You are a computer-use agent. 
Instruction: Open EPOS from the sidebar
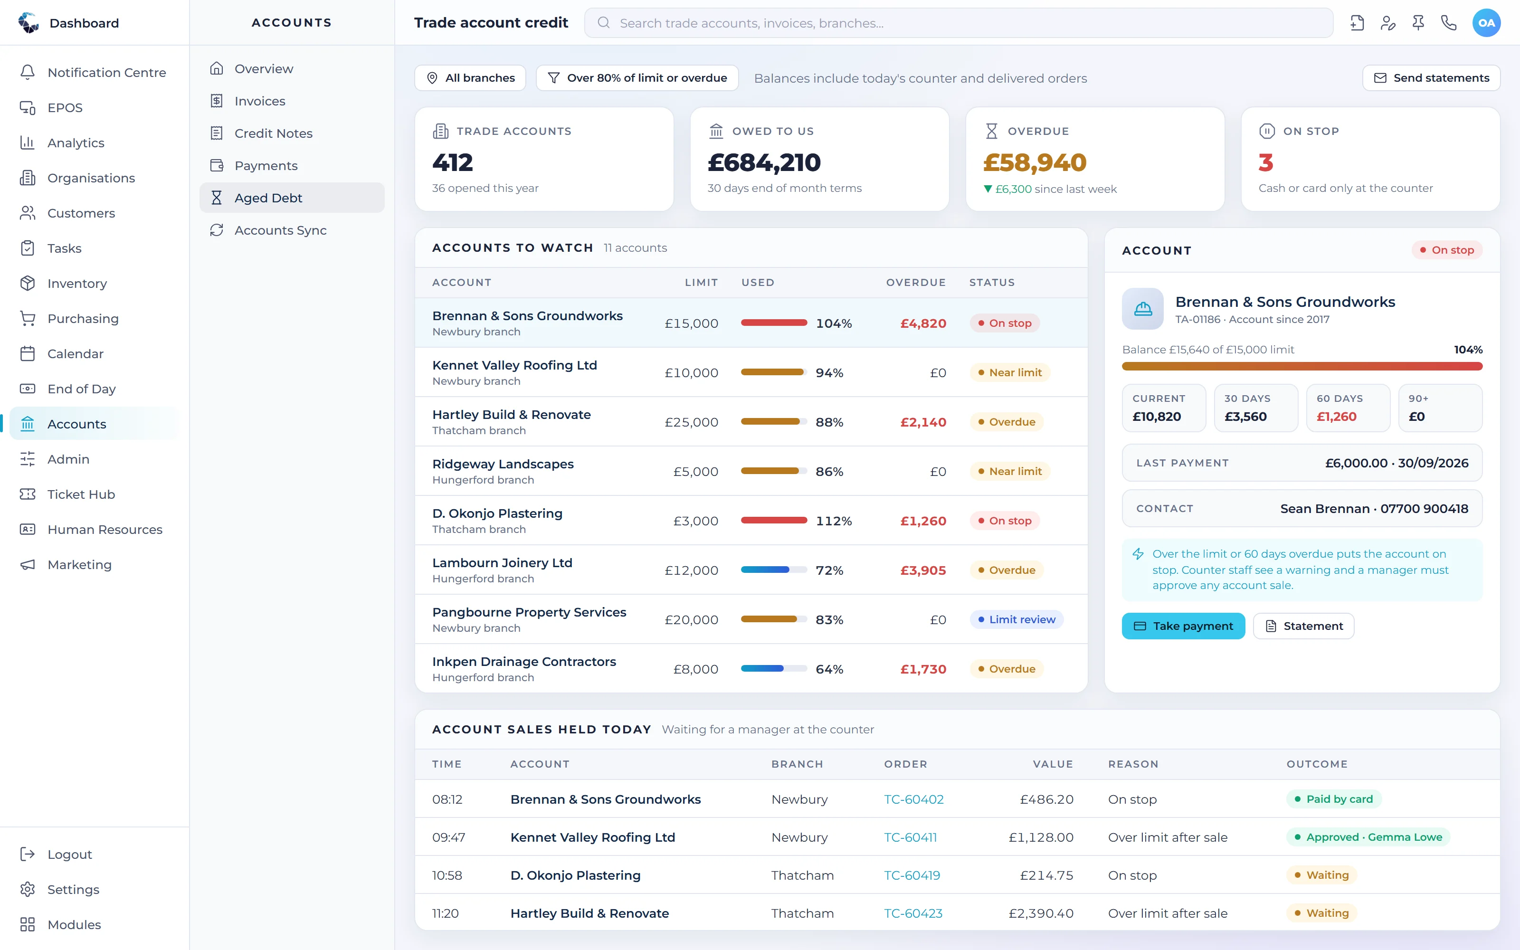pyautogui.click(x=94, y=107)
